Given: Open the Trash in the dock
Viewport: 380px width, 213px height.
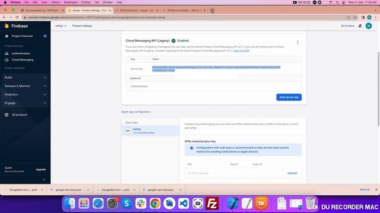Looking at the screenshot, I should pos(311,204).
